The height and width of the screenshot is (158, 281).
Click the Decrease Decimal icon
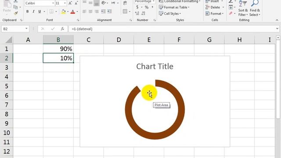coord(143,13)
